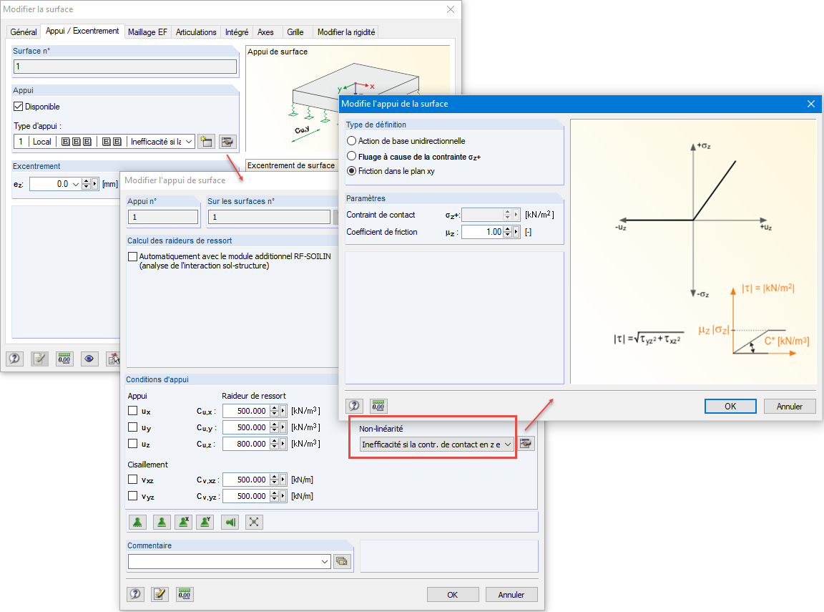Click the pick surfaces cursor icon in Modifier la surface
824x612 pixels.
(113, 359)
